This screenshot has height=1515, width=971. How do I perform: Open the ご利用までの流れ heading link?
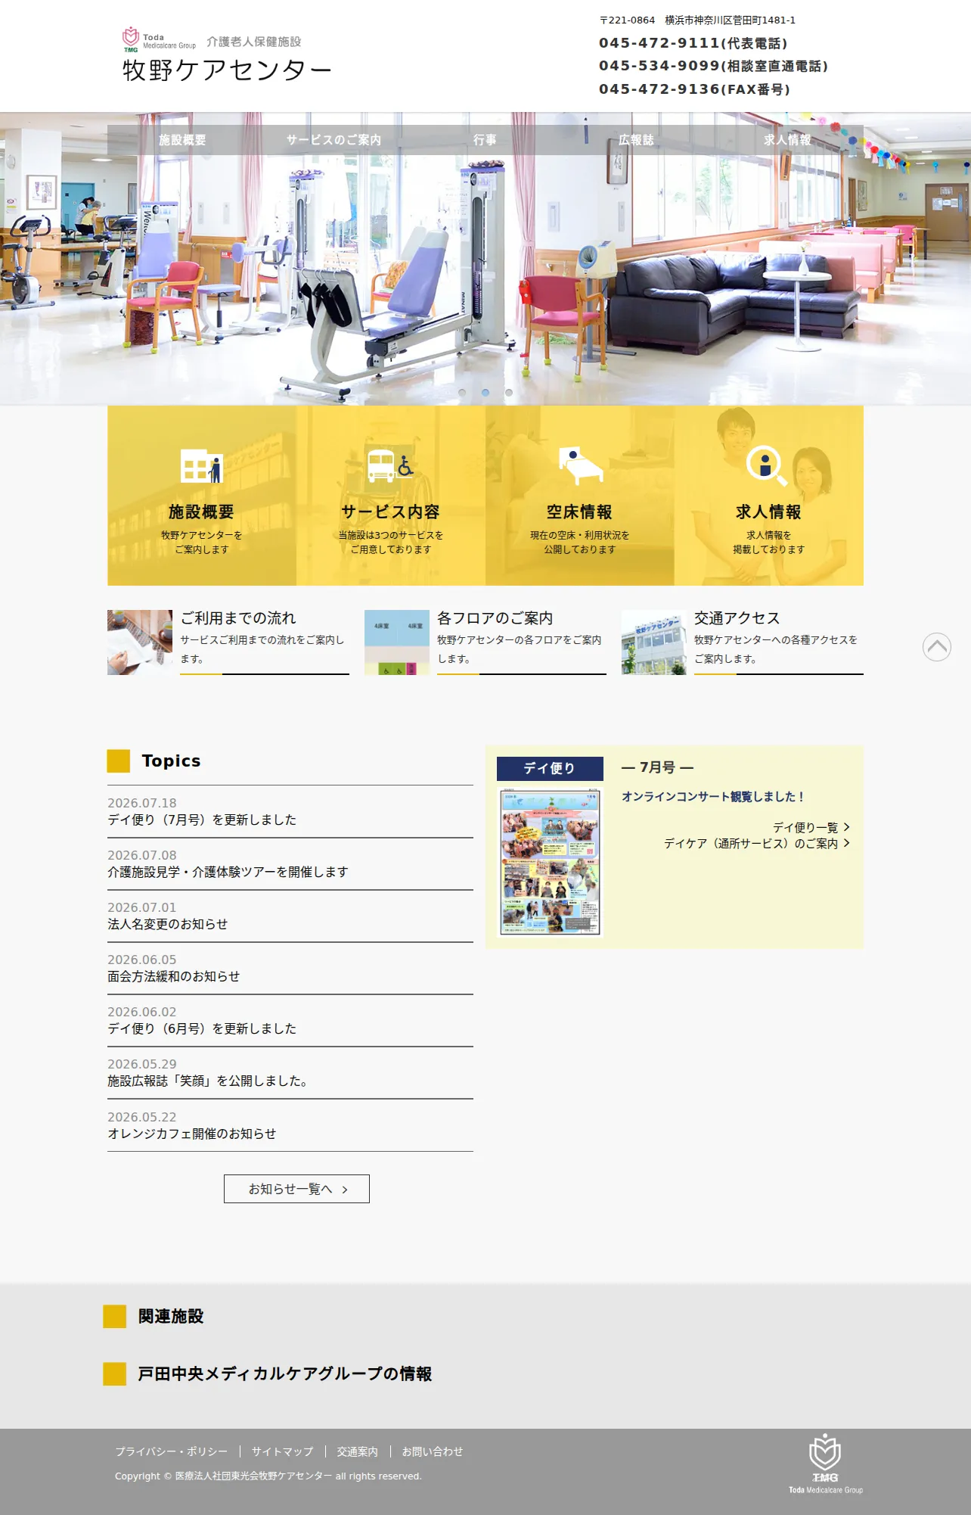point(238,618)
